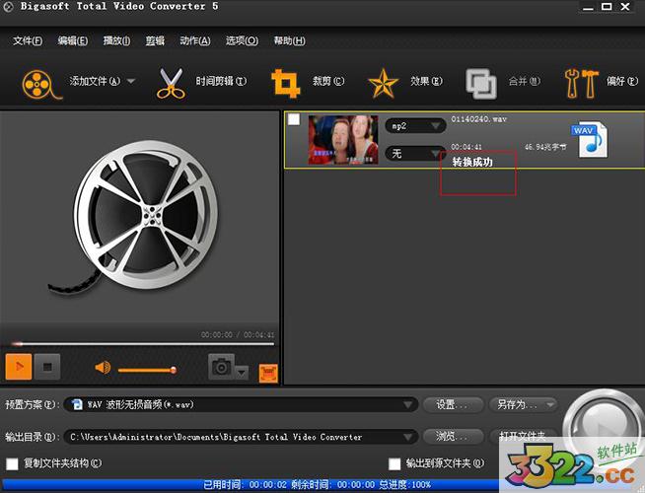Click 添加文件(A) toolbar label
The width and height of the screenshot is (645, 493).
coord(95,81)
